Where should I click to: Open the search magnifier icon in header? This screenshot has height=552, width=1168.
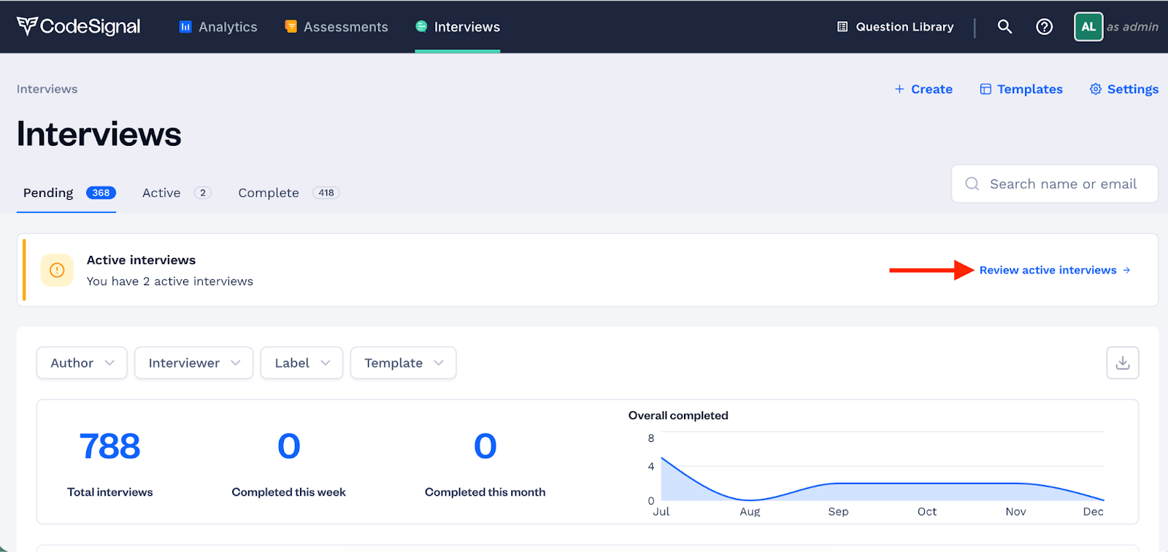coord(1004,27)
